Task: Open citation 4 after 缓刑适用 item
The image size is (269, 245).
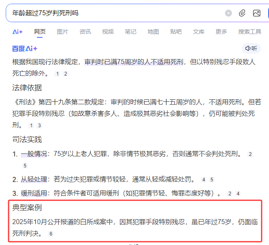Action: coord(238,194)
